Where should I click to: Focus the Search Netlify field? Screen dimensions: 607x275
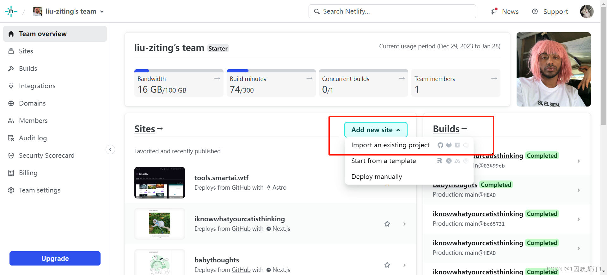[x=392, y=11]
